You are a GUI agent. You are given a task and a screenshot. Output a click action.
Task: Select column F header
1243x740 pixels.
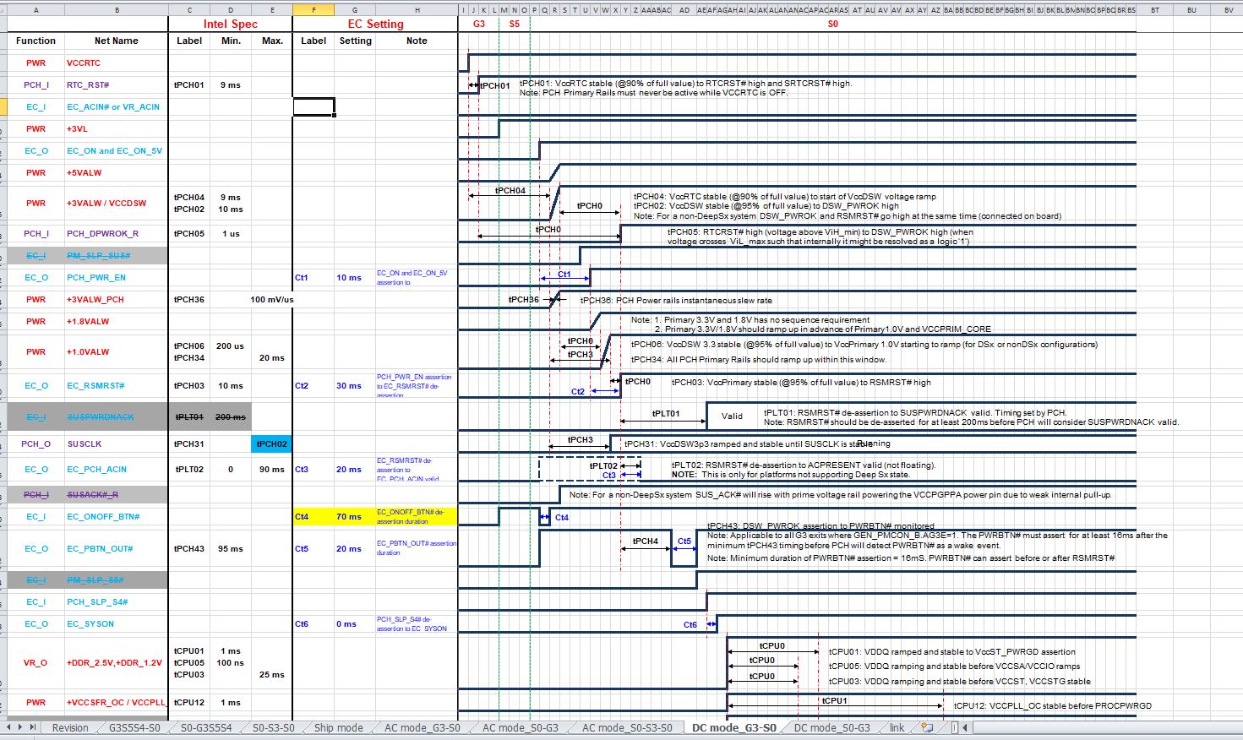[x=313, y=10]
